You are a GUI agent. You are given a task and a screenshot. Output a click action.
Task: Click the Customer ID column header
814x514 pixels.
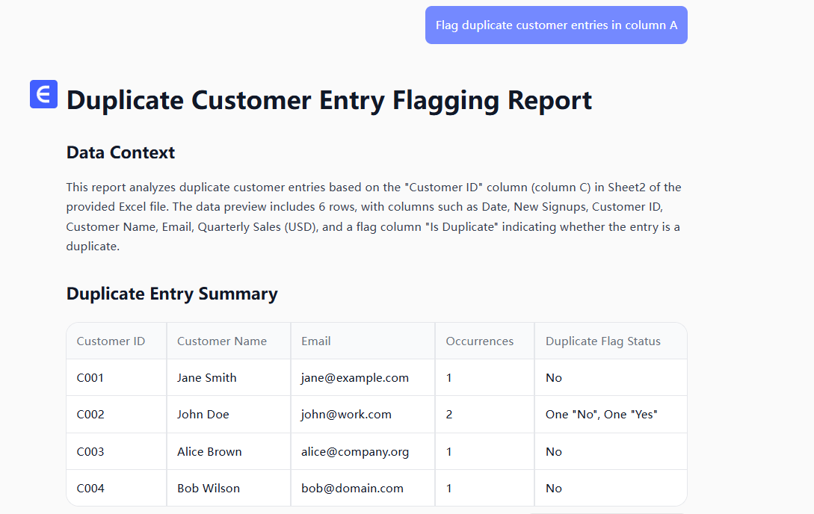point(111,341)
